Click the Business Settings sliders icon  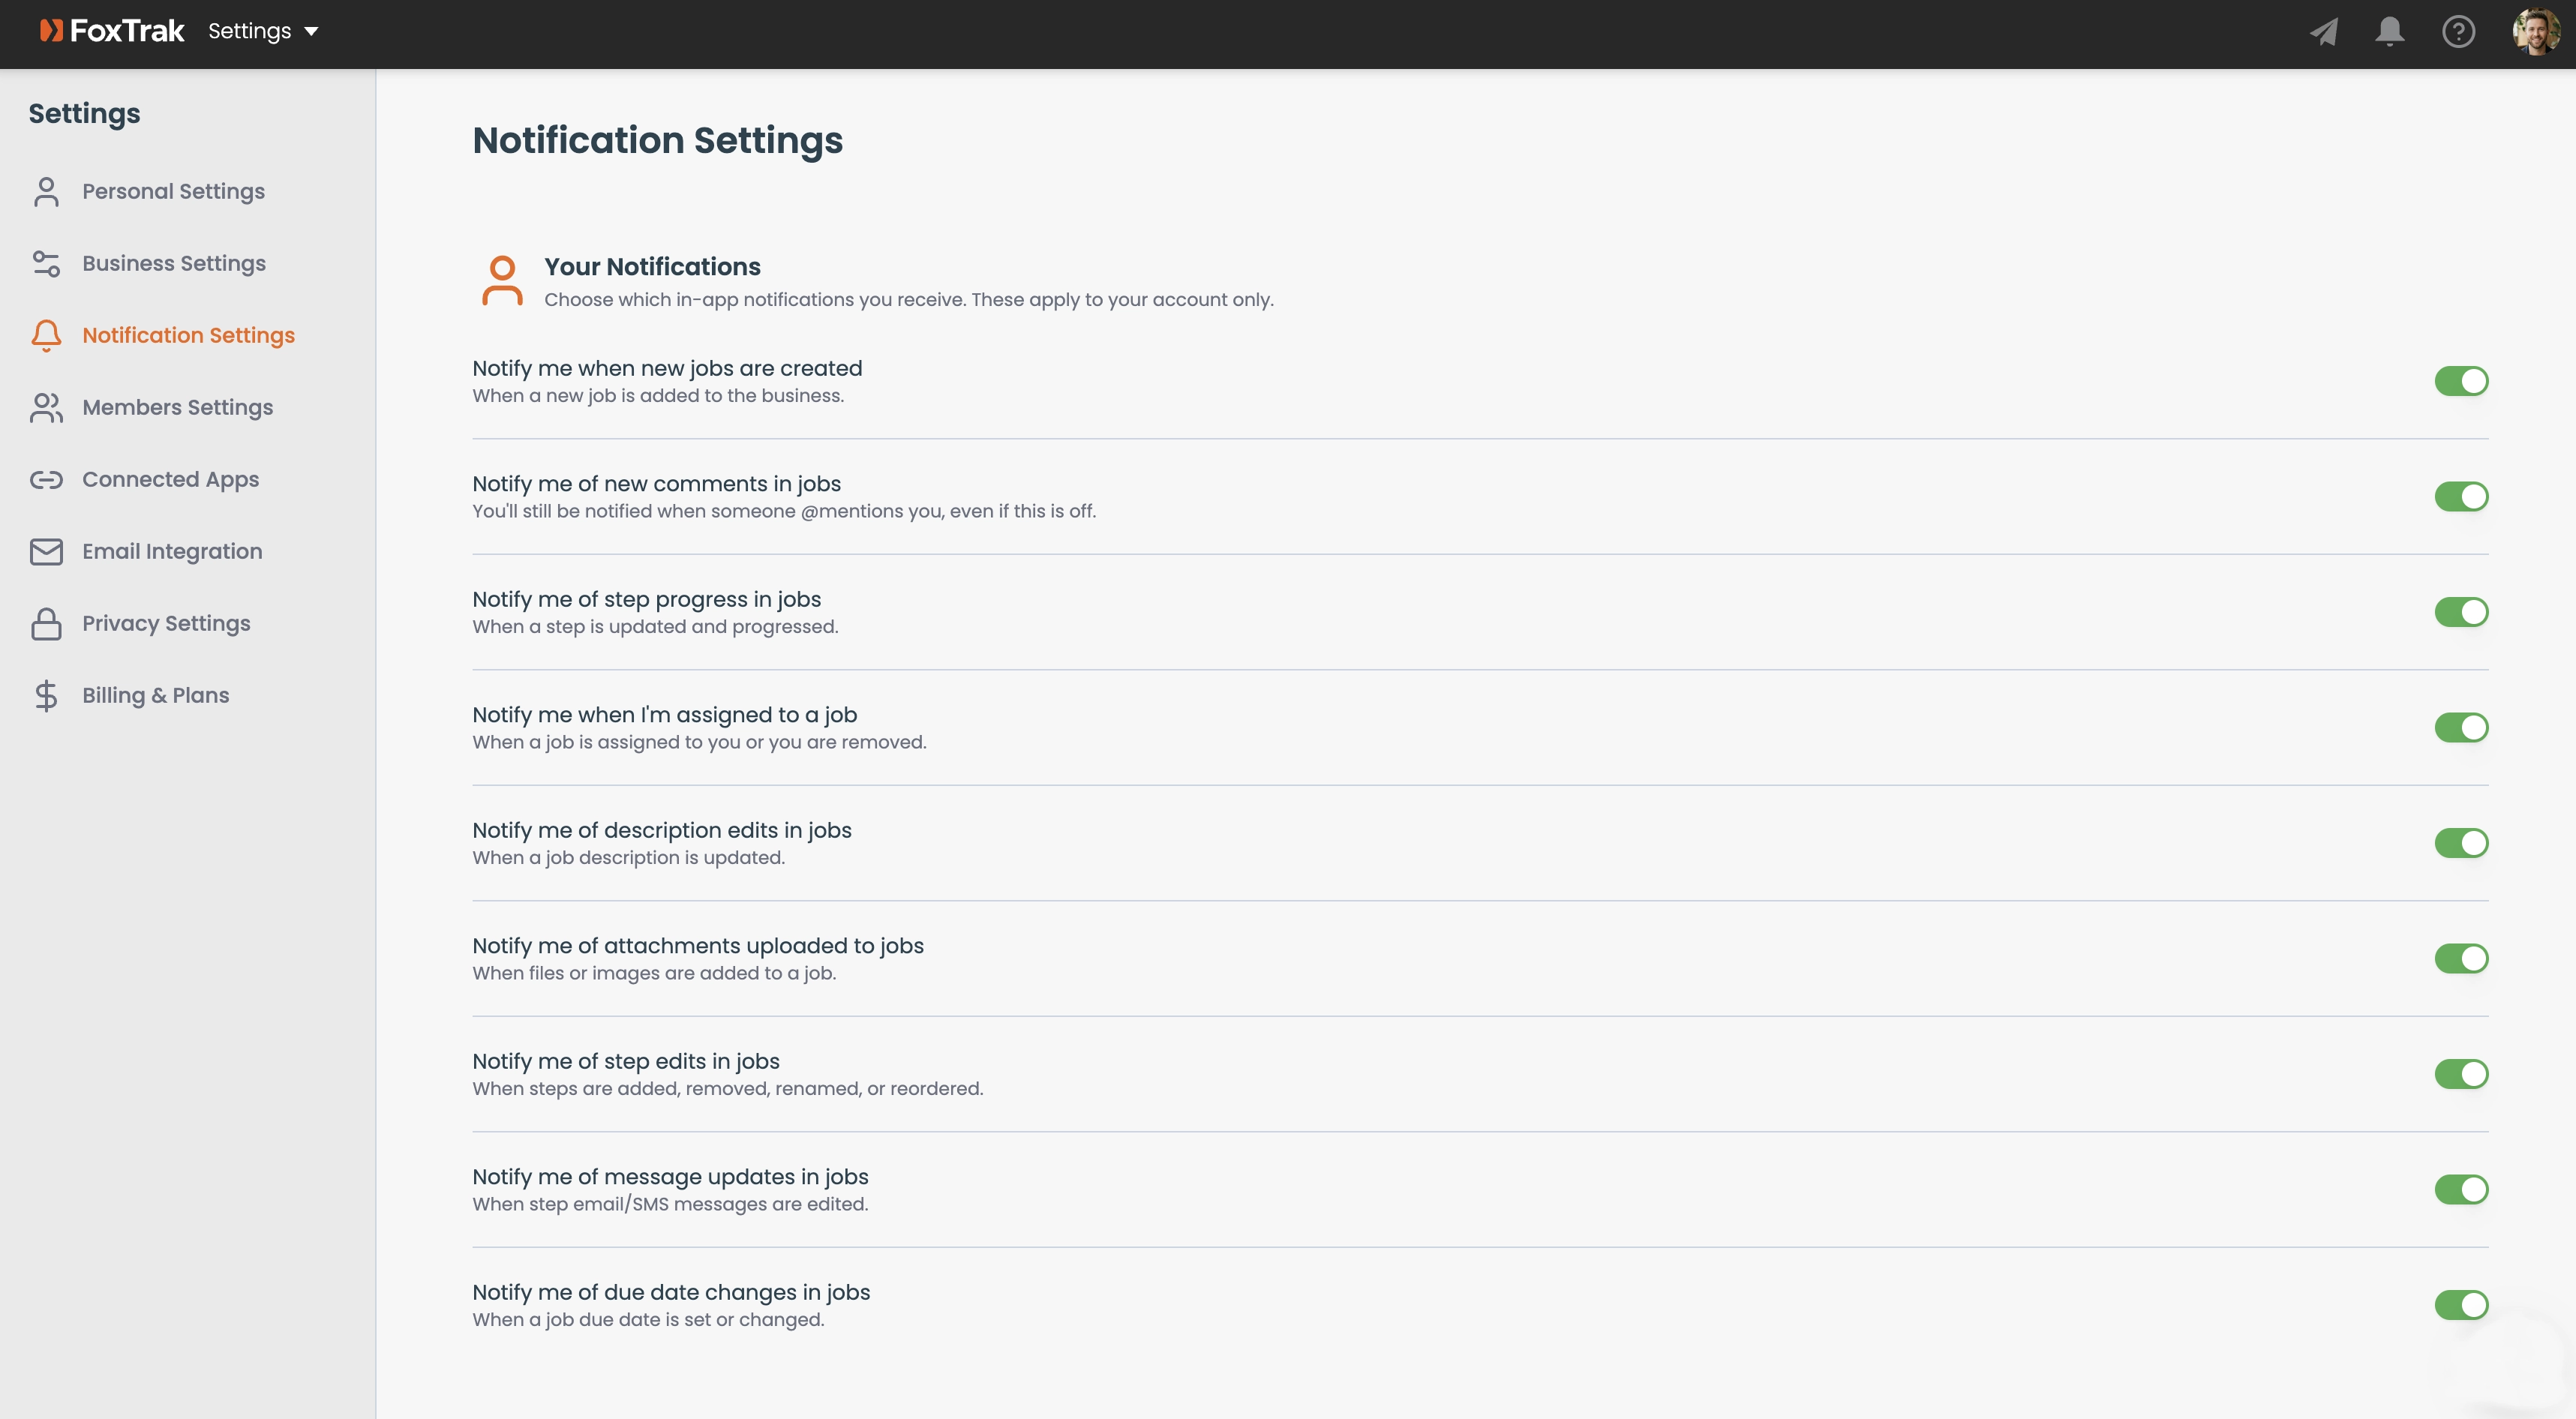click(46, 263)
